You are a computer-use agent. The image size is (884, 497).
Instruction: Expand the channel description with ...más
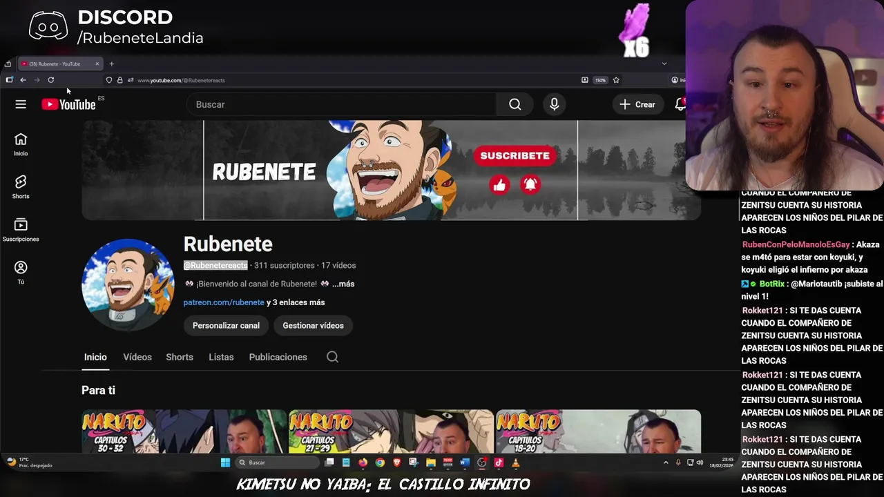coord(343,284)
